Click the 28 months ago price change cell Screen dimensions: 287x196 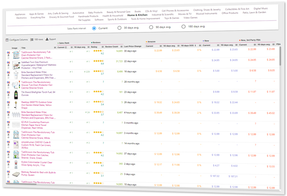click(x=132, y=82)
